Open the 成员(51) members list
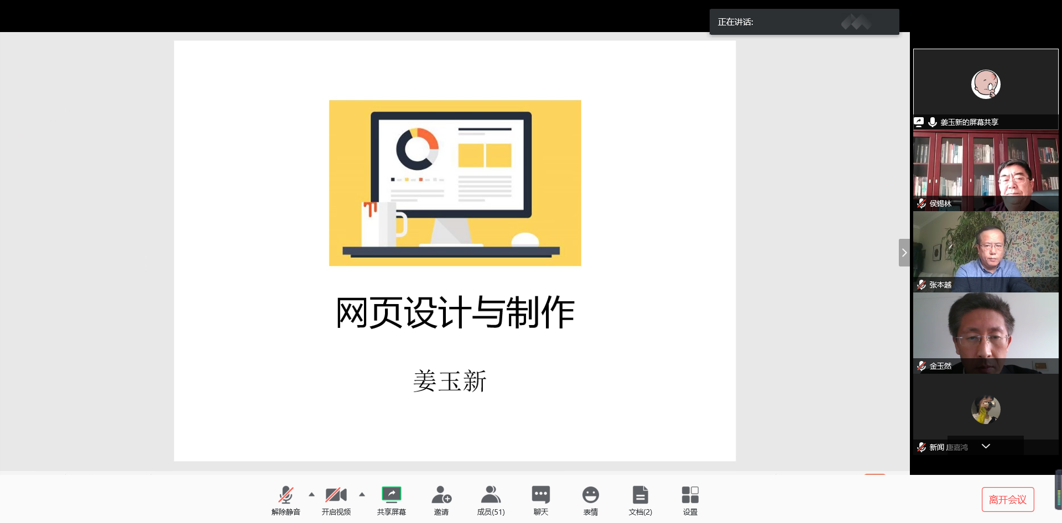 point(491,499)
